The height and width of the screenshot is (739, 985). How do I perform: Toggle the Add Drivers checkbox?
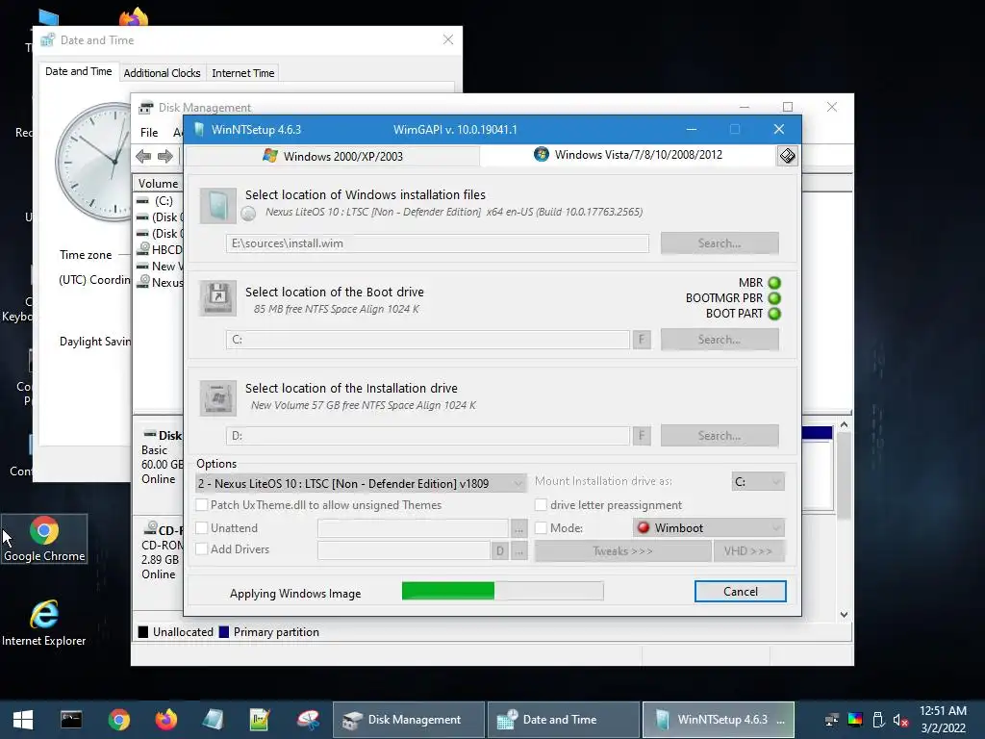(x=202, y=549)
